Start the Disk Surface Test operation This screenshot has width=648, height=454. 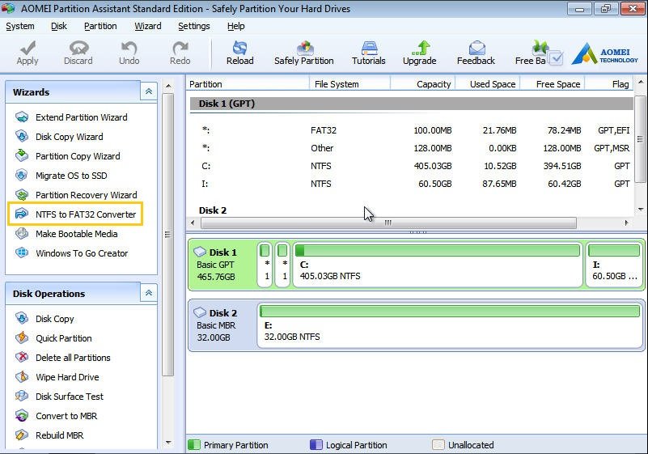coord(70,397)
